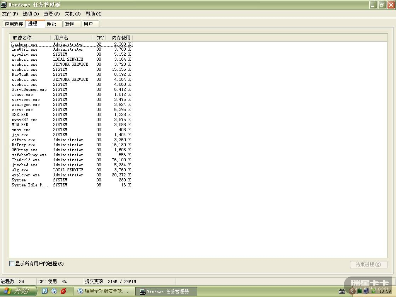This screenshot has height=297, width=396.
Task: Select the csrss.exe process
Action: pyautogui.click(x=72, y=109)
